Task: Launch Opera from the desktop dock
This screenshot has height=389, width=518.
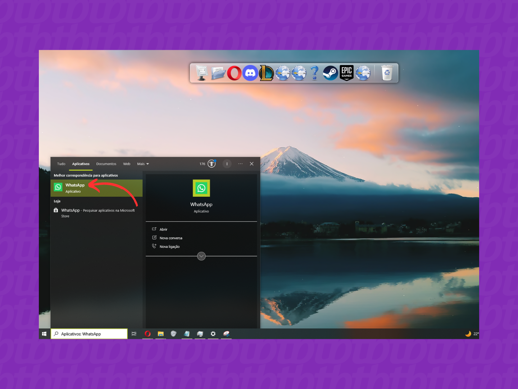Action: pos(234,73)
